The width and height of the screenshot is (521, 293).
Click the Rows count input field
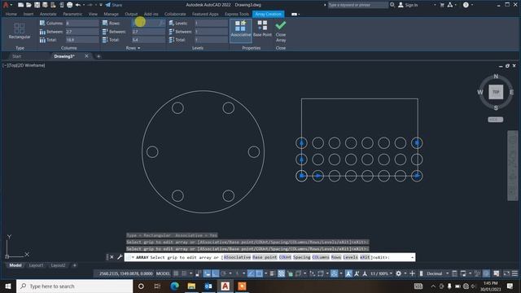coord(148,24)
